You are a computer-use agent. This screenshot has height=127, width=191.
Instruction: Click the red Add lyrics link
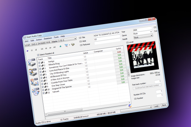[x=119, y=52]
